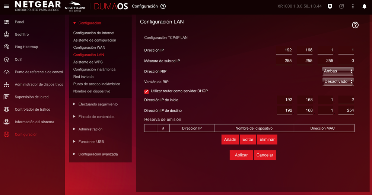Click the Punto de referencia speedometer icon
This screenshot has width=372, height=195.
[x=6, y=72]
